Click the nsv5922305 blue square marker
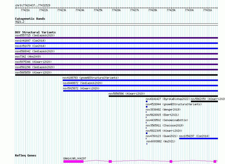Image resolution: width=225 pixels, height=164 pixels. (147, 133)
